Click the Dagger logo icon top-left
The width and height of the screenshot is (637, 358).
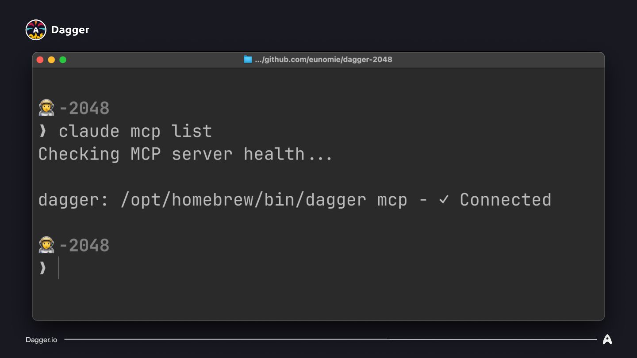[36, 30]
